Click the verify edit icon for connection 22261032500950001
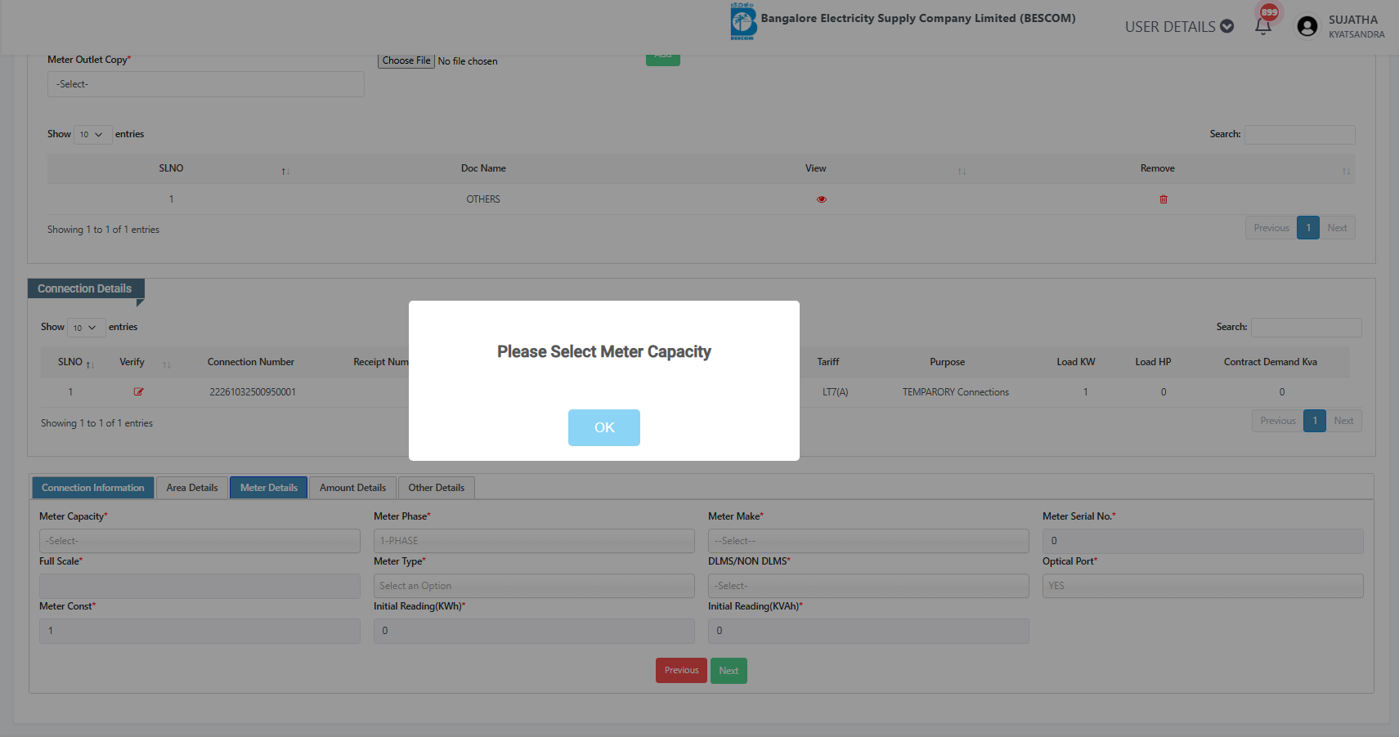This screenshot has width=1399, height=737. click(138, 392)
